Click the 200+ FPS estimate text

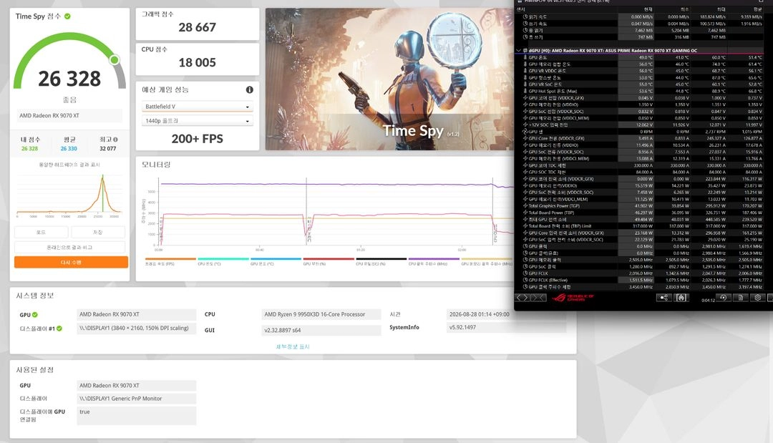[x=198, y=139]
